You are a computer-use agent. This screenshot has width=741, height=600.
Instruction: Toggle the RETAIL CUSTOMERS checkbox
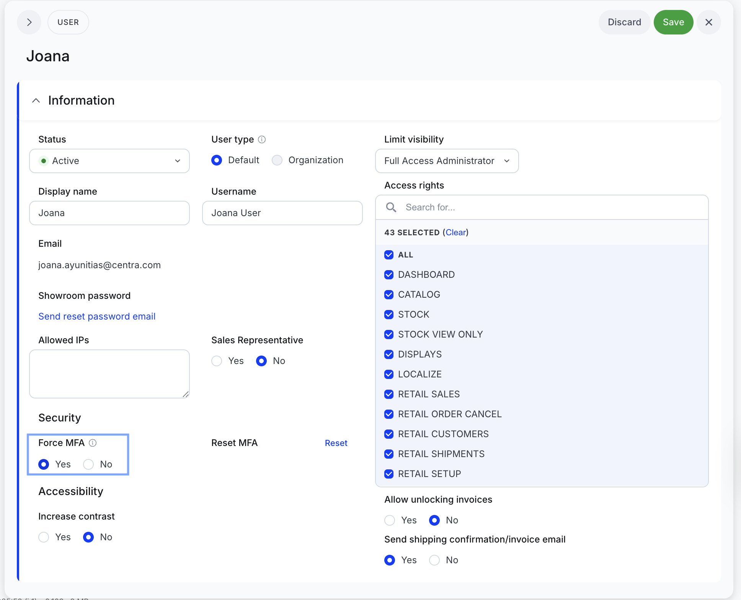pyautogui.click(x=389, y=434)
